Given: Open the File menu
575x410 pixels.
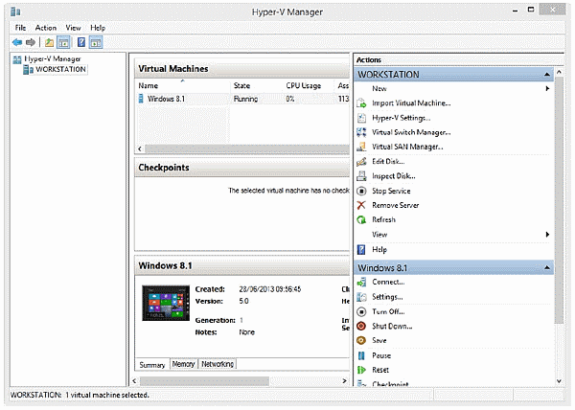Looking at the screenshot, I should click(x=20, y=28).
